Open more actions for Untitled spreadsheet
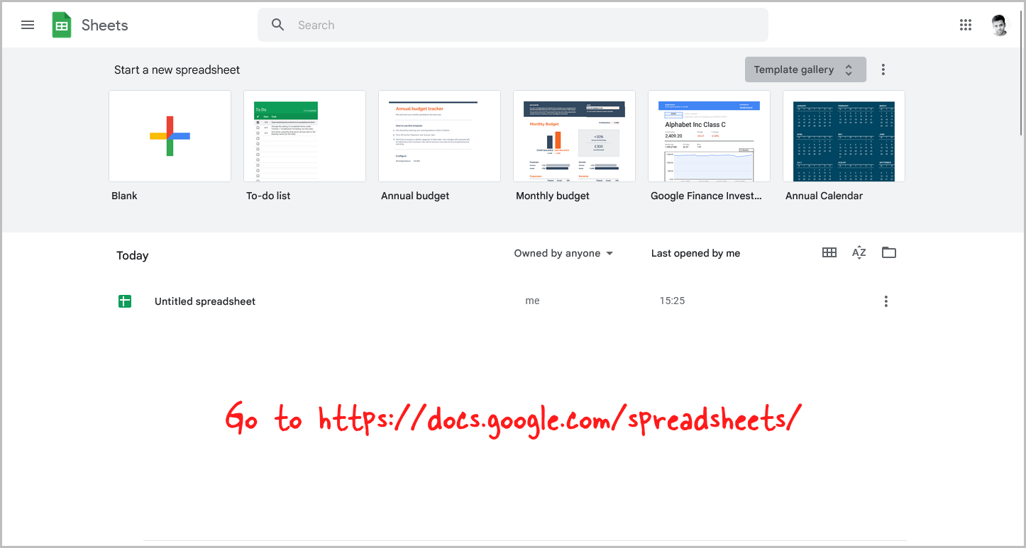 (x=886, y=301)
